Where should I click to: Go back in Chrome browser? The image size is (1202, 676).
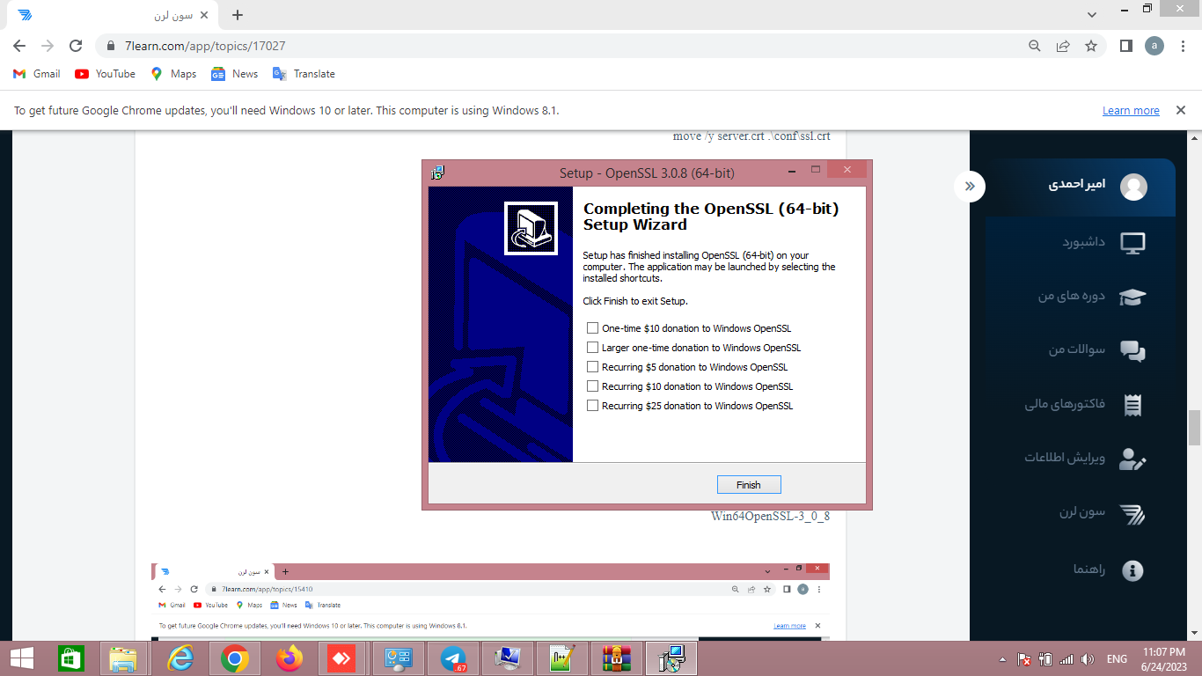click(x=19, y=46)
